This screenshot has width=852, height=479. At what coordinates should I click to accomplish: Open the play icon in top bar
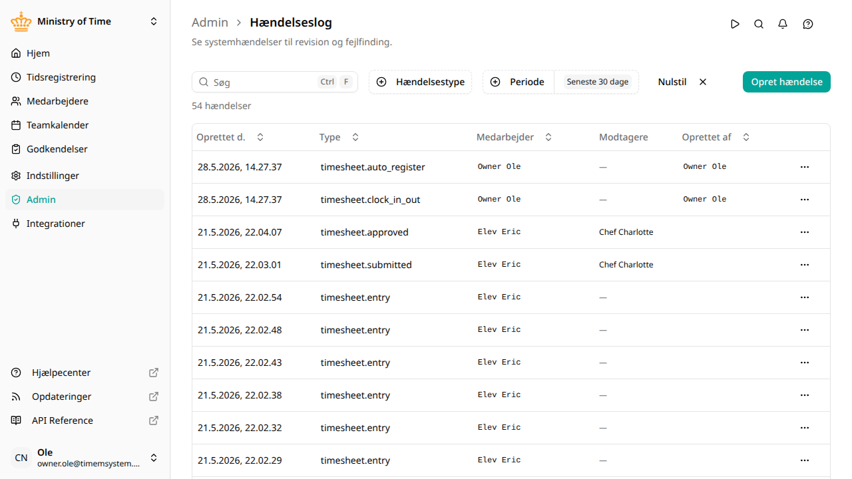pos(735,24)
